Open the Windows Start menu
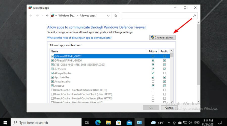This screenshot has width=227, height=126. [5, 122]
